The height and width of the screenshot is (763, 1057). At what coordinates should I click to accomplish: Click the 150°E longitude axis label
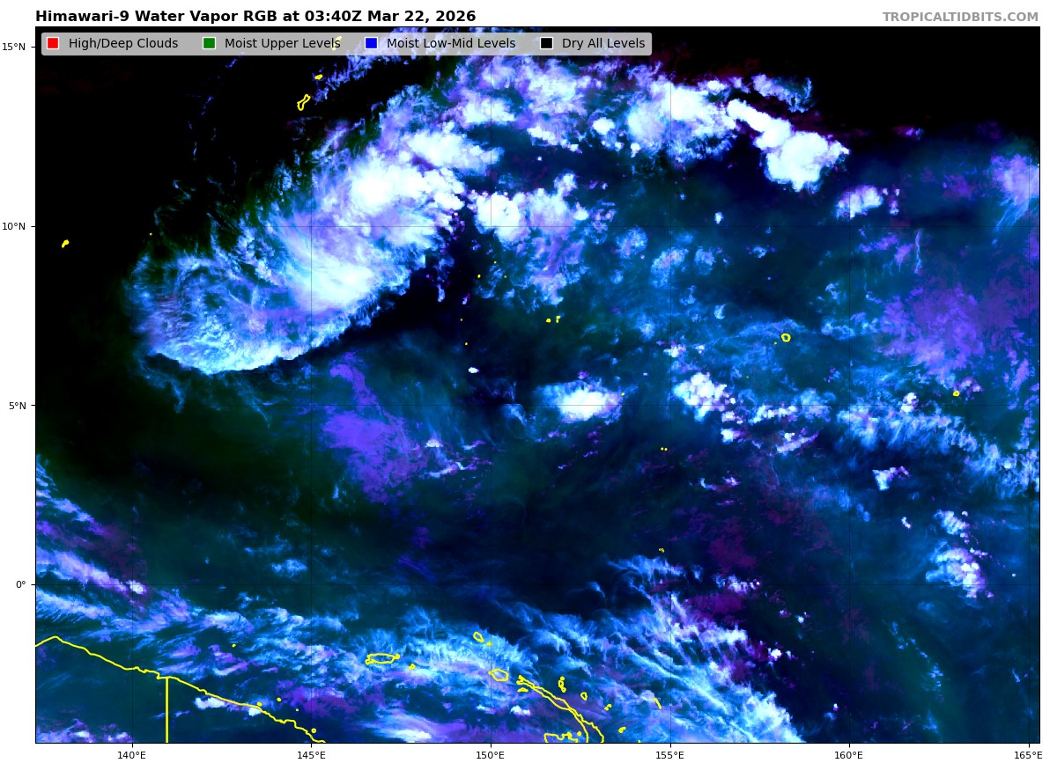(x=491, y=754)
